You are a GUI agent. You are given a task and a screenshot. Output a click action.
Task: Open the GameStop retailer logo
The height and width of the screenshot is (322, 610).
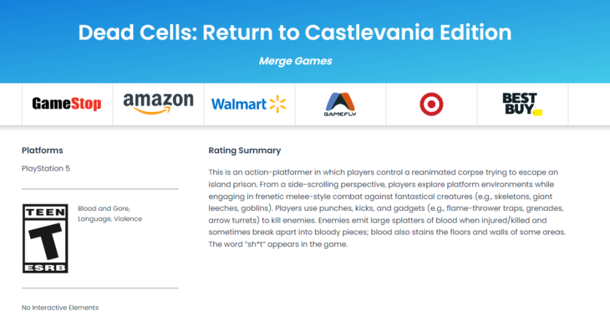(67, 104)
